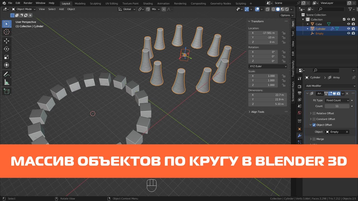Open the Object Mode dropdown
Screen dimensions: 358x201
(23, 9)
